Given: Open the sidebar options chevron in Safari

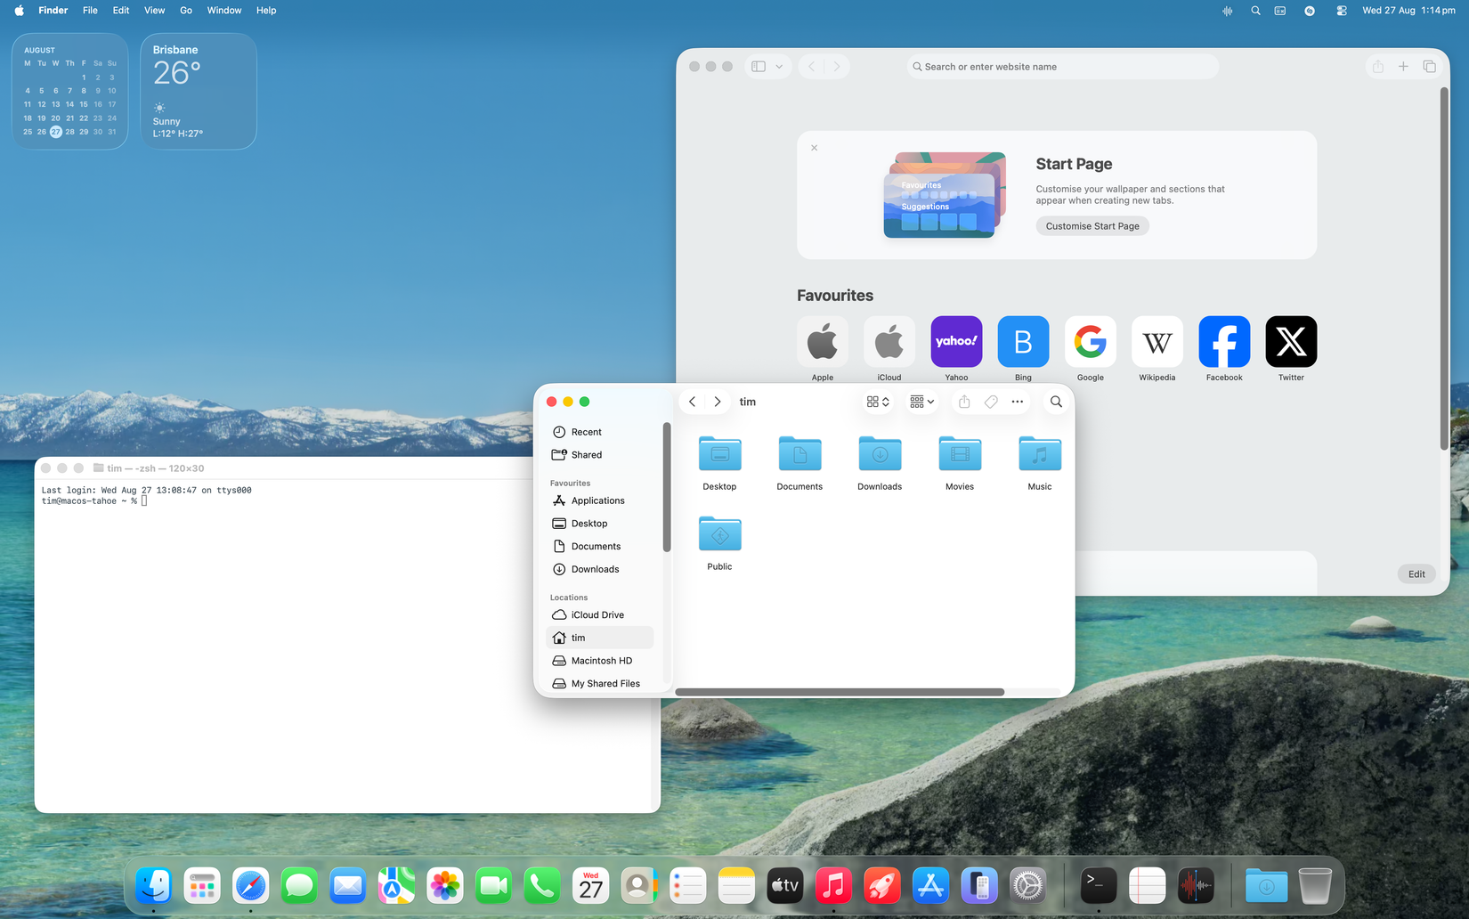Looking at the screenshot, I should click(780, 66).
